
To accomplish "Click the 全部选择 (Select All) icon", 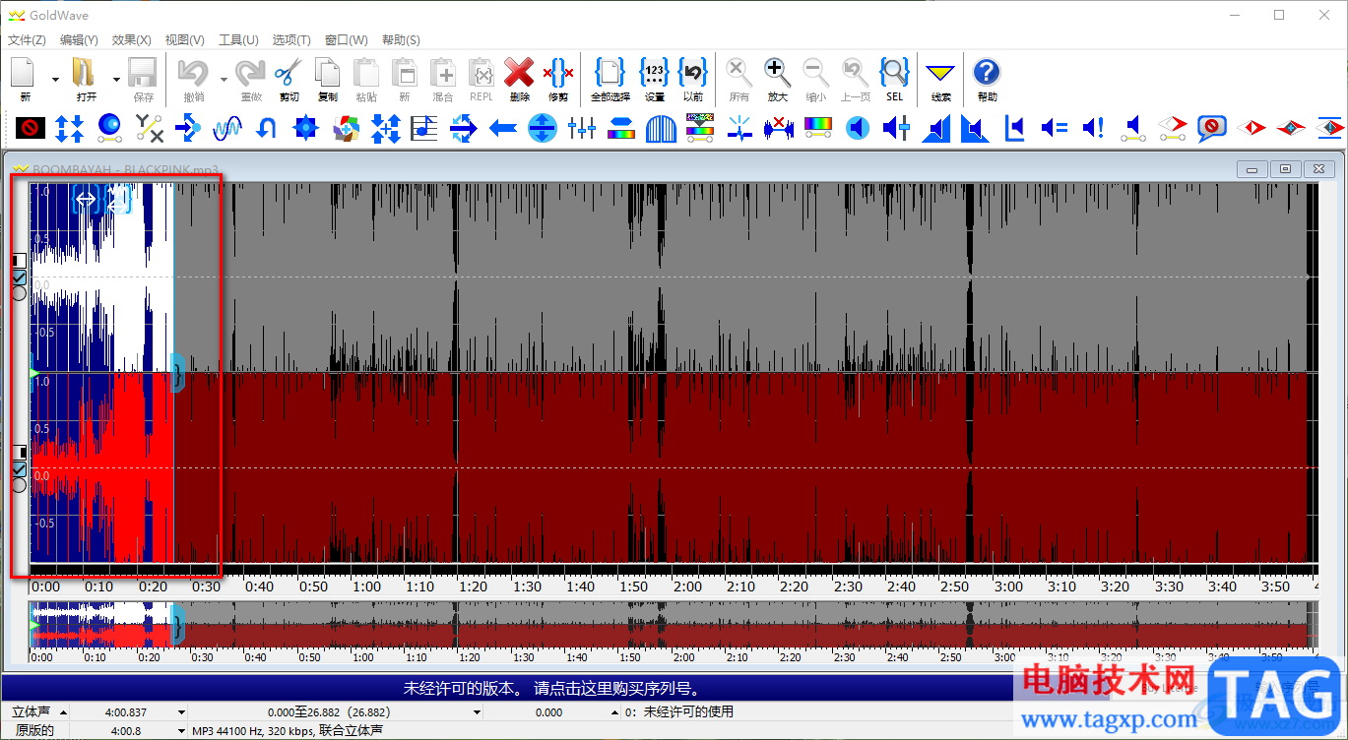I will click(x=610, y=73).
